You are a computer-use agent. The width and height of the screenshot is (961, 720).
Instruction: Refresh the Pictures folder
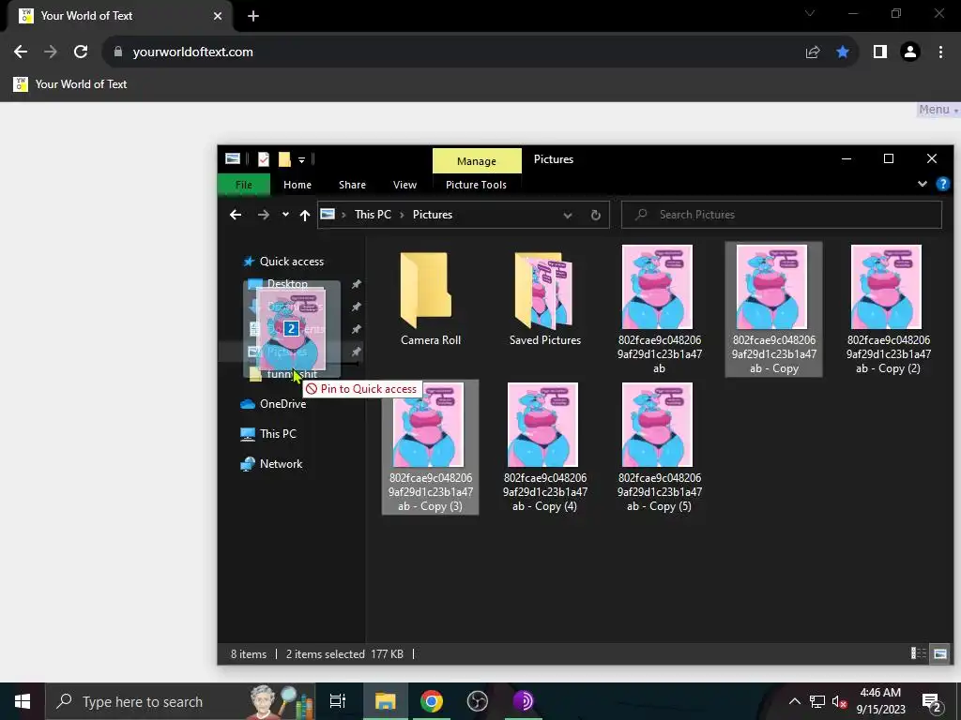pos(595,215)
